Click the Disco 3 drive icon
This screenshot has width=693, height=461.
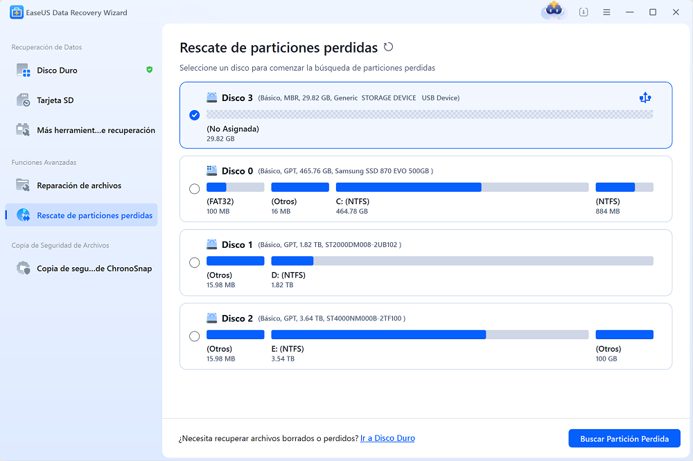[x=212, y=98]
